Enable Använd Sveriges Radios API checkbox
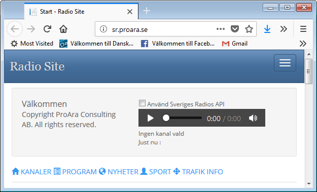 click(142, 103)
